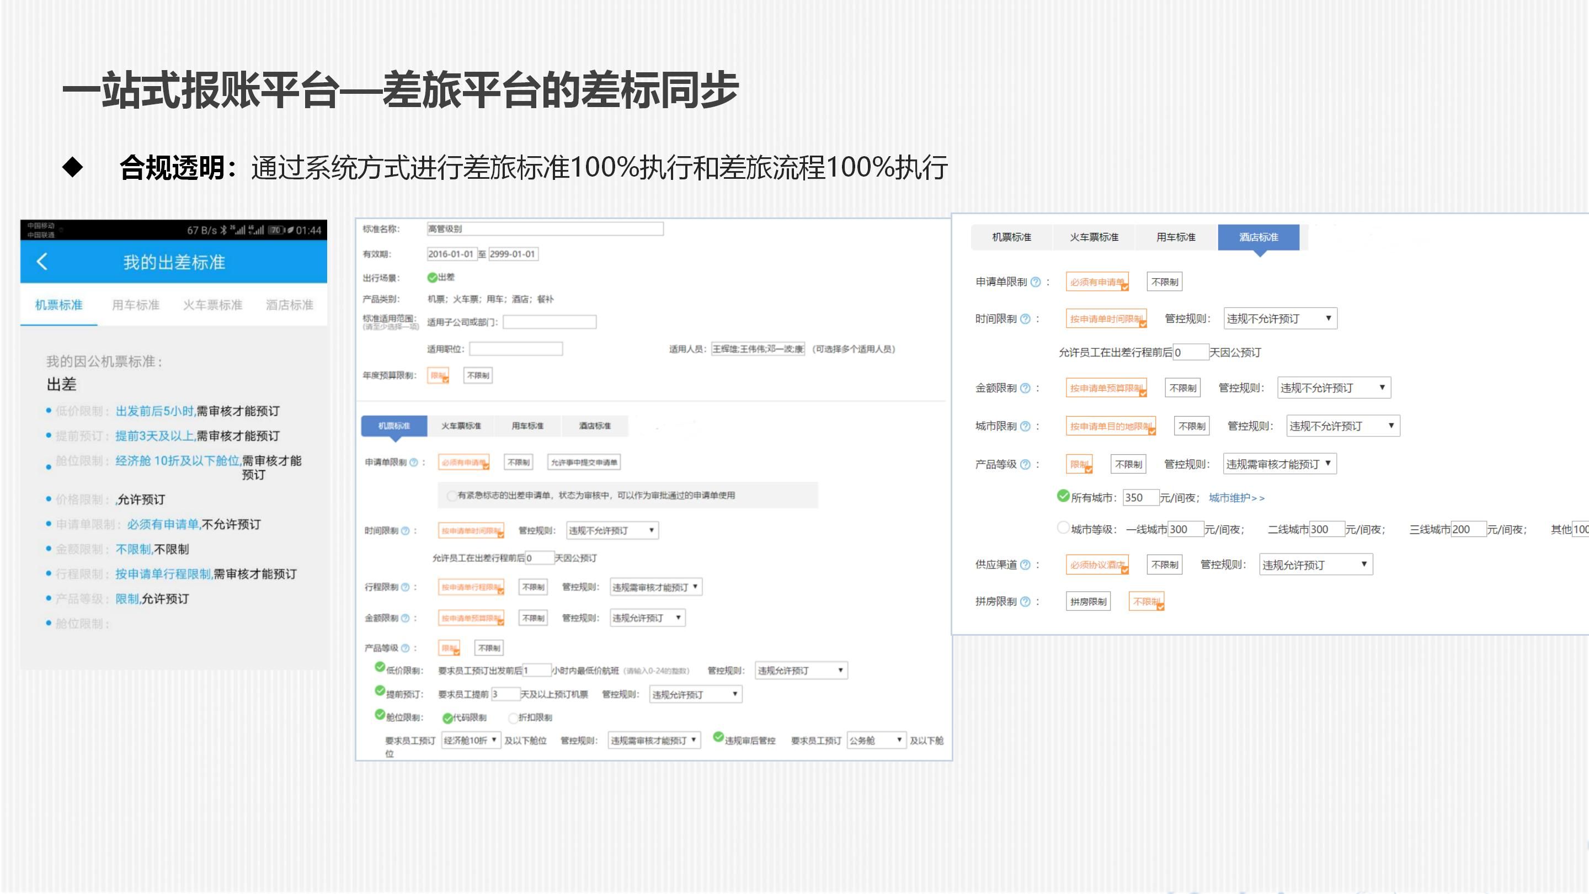Click the 提前 3 days input field
The width and height of the screenshot is (1589, 894).
coord(505,695)
